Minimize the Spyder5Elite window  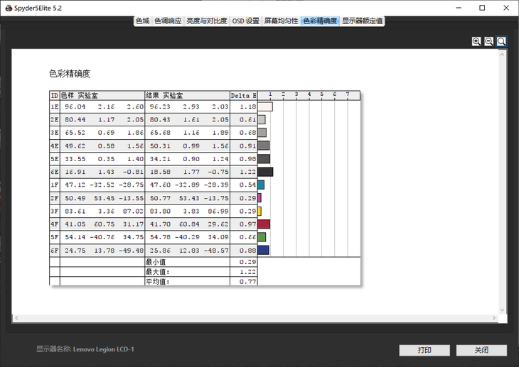click(x=459, y=8)
